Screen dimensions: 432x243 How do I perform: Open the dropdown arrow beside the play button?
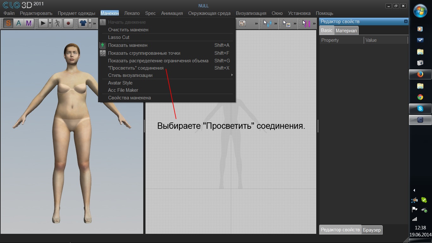[x=50, y=23]
